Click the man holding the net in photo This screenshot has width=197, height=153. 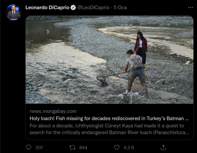click(136, 70)
